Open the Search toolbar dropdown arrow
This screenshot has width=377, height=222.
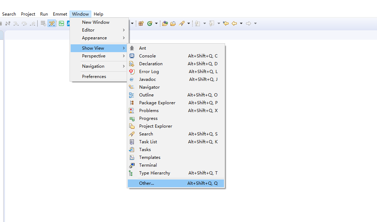(x=188, y=23)
